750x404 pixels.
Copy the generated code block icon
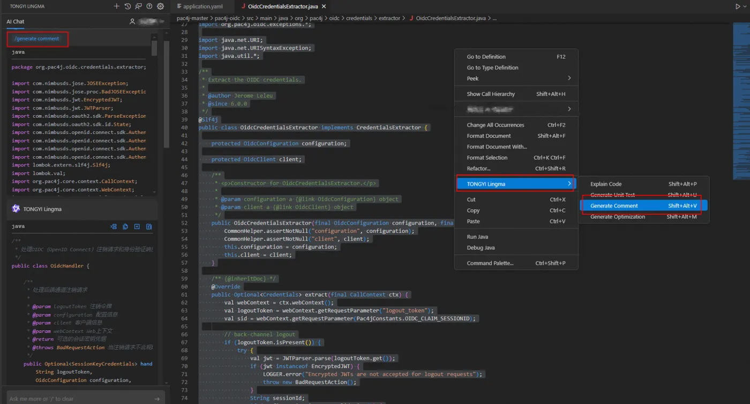click(125, 226)
